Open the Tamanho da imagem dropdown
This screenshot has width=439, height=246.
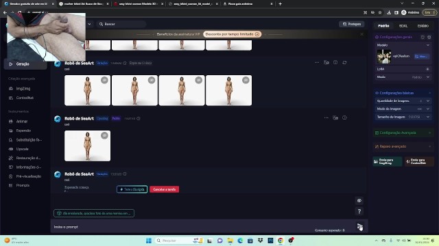pyautogui.click(x=403, y=117)
